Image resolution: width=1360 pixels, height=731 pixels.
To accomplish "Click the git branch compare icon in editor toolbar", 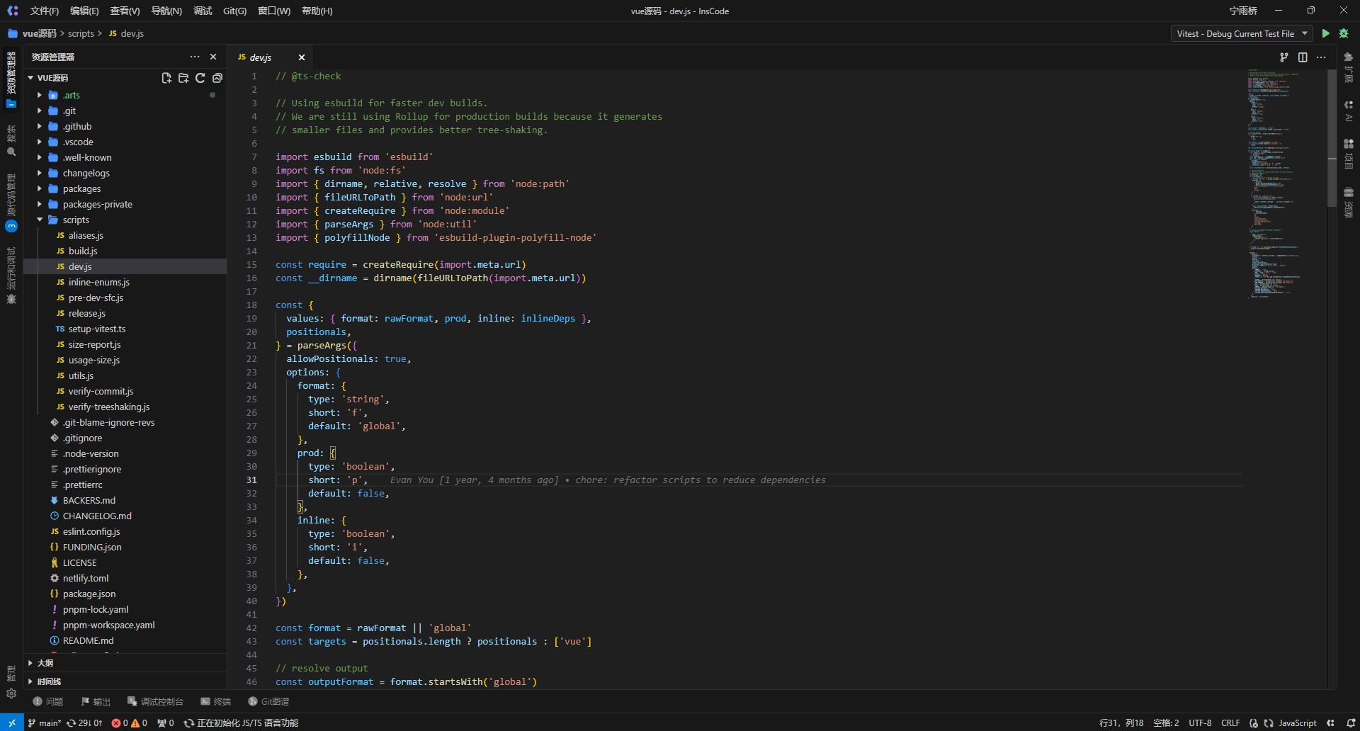I will 1284,57.
